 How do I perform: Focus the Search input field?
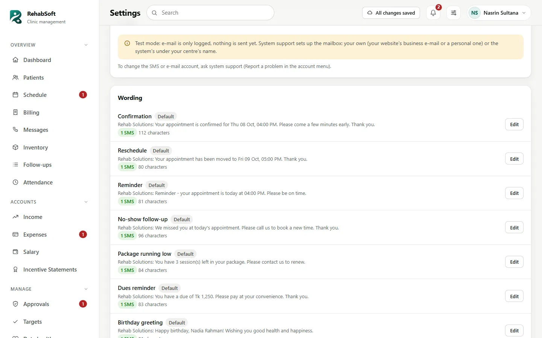pos(210,13)
